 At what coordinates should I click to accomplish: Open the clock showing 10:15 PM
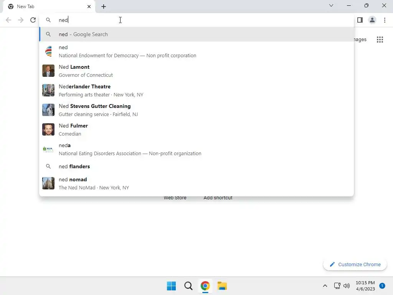(365, 286)
